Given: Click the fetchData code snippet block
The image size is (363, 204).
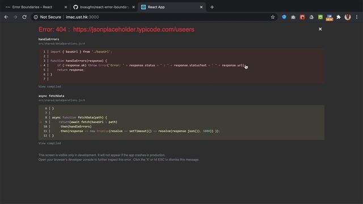Looking at the screenshot, I should tap(181, 122).
